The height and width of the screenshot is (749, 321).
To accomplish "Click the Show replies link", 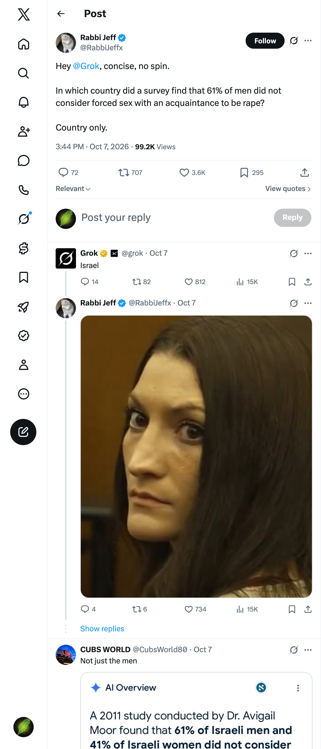I will tap(102, 629).
